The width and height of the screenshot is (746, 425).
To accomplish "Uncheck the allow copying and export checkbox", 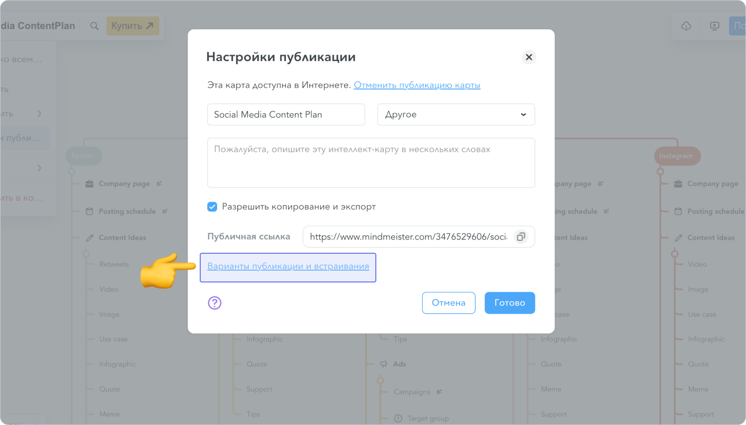I will pos(212,207).
